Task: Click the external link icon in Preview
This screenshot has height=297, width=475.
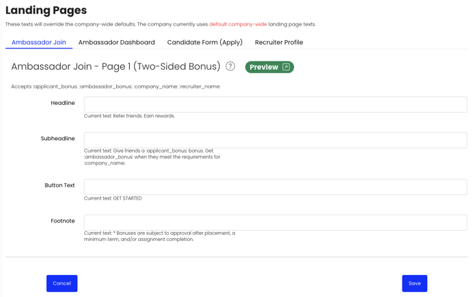Action: coord(286,67)
